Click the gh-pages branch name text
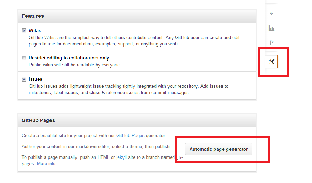Screen dimensions: 312x183 (29, 163)
